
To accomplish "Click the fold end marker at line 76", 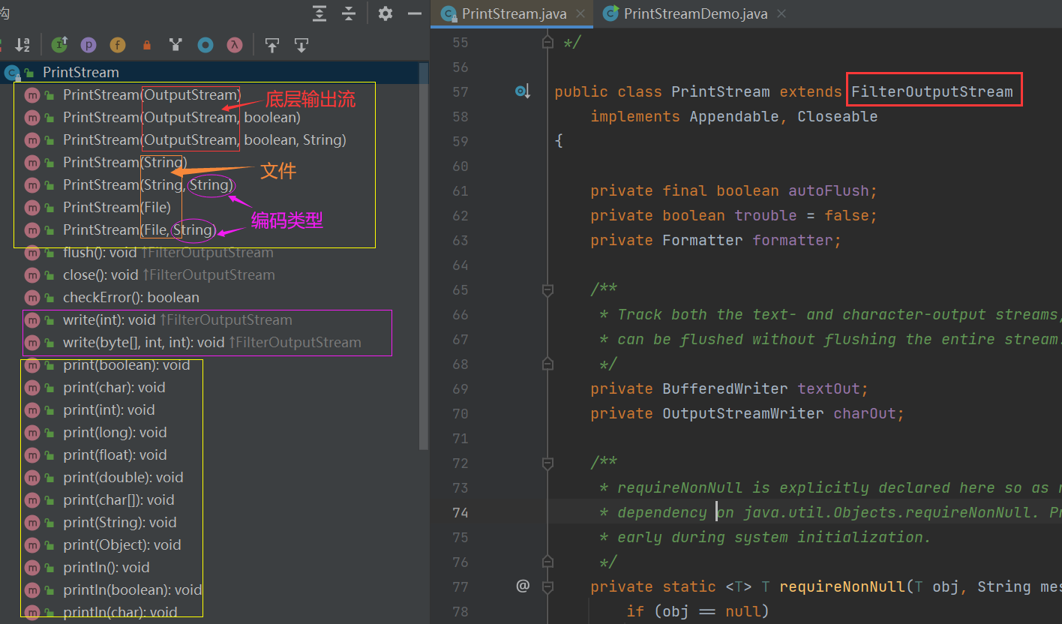I will point(547,562).
